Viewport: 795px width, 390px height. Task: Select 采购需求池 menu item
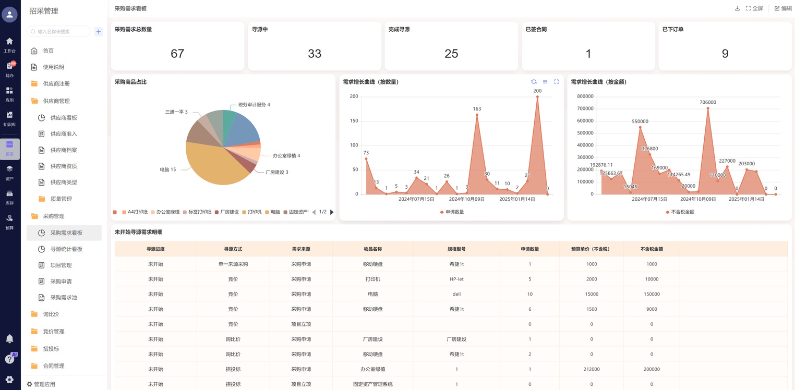[x=64, y=298]
